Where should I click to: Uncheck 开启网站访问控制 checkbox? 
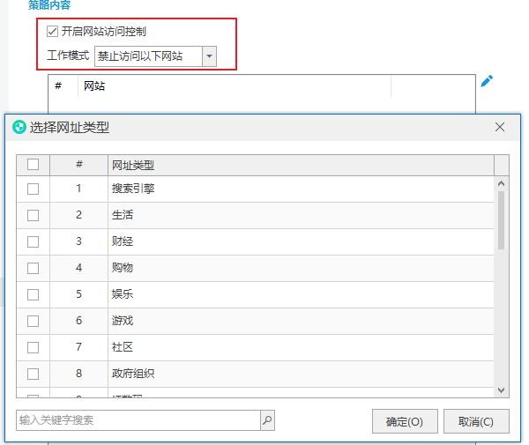pos(53,32)
